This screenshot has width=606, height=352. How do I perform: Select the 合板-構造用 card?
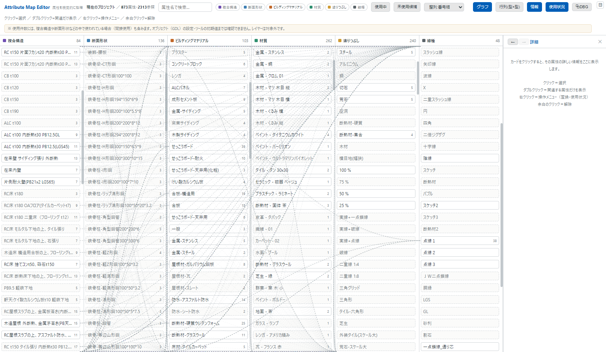tap(208, 194)
